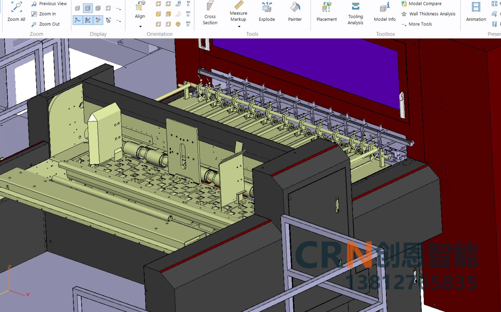Image resolution: width=501 pixels, height=312 pixels.
Task: Show Model Info
Action: click(385, 11)
